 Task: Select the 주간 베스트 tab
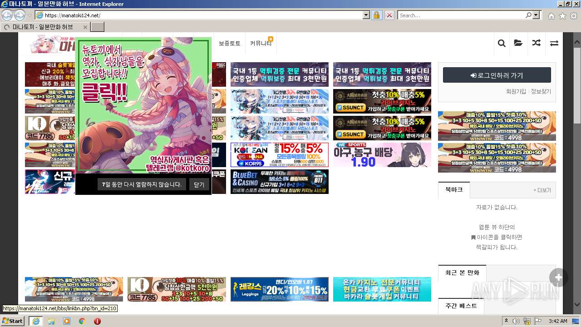pos(461,306)
